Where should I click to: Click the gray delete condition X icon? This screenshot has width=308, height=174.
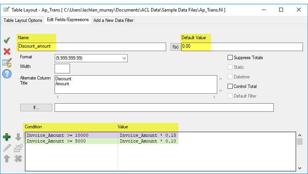click(x=18, y=158)
